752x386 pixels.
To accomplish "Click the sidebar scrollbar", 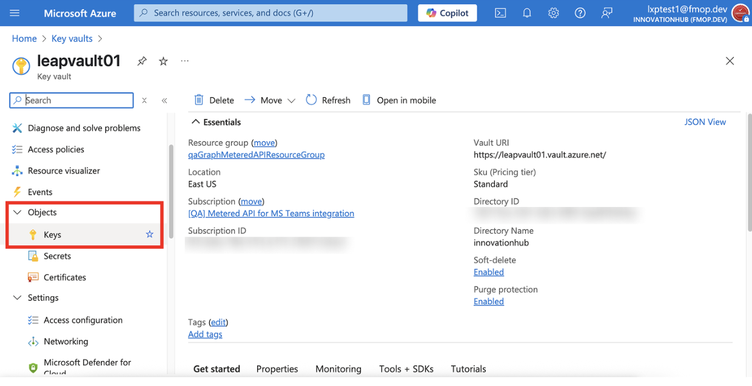I will [172, 191].
